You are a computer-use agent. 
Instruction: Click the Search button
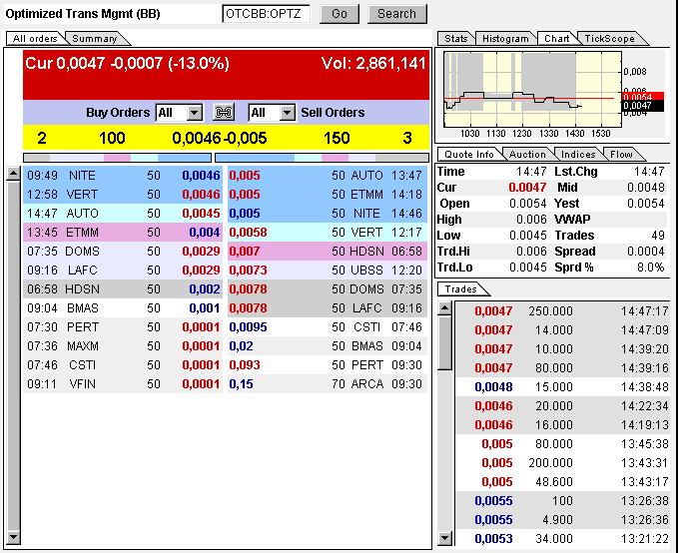pyautogui.click(x=396, y=14)
